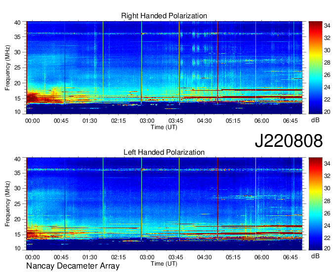Click the 28 dB label on top colorbar
The height and width of the screenshot is (272, 336).
point(327,63)
